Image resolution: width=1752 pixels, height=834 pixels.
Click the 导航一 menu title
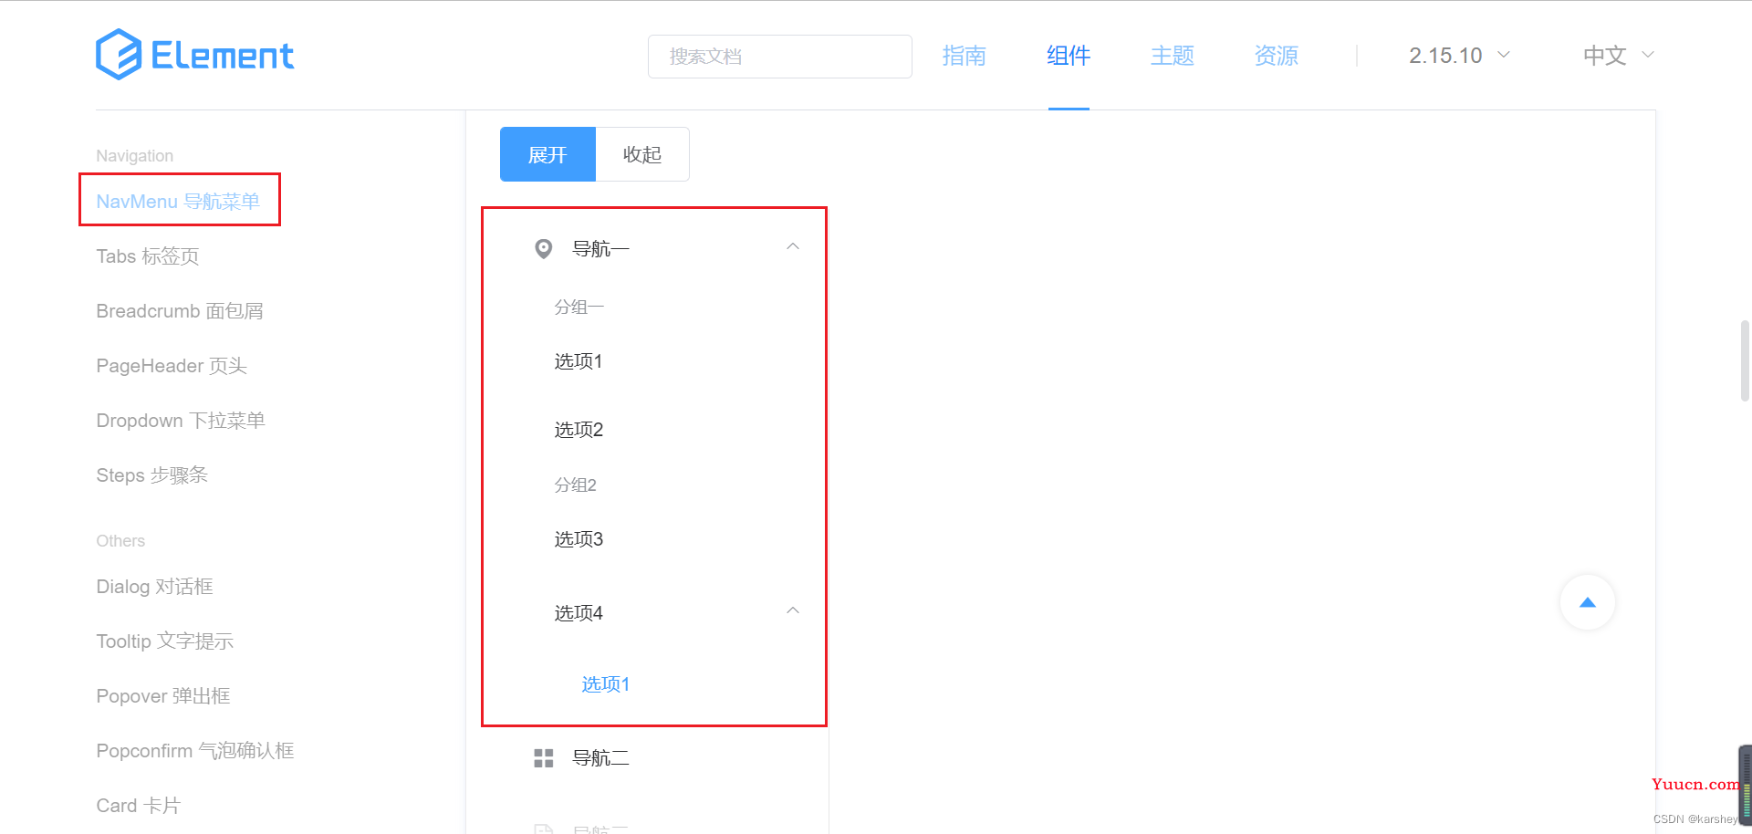click(x=600, y=248)
